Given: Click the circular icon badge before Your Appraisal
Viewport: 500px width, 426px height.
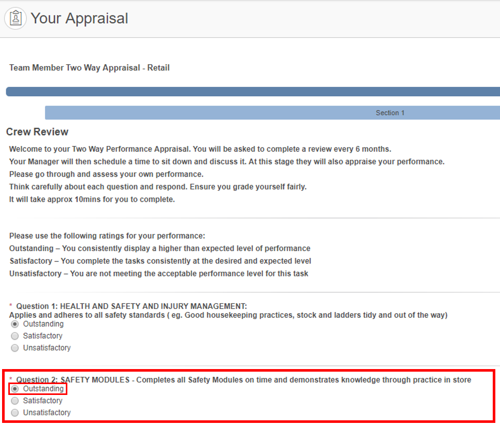Looking at the screenshot, I should coord(15,17).
